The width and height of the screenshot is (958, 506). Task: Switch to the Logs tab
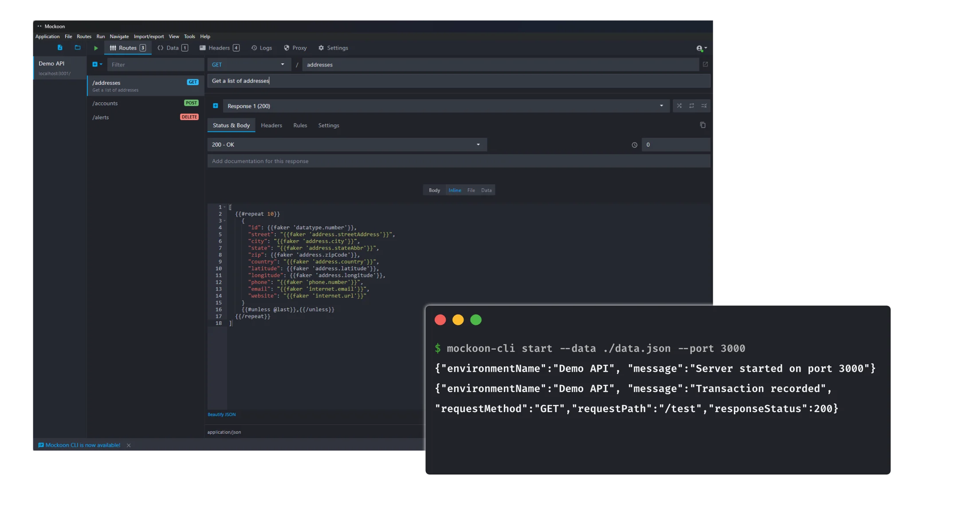(262, 48)
